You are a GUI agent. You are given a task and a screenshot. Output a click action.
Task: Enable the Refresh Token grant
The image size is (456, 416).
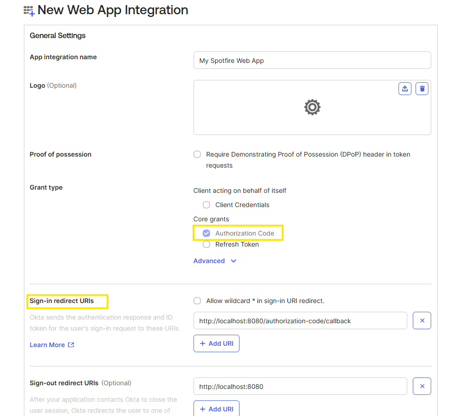[206, 244]
